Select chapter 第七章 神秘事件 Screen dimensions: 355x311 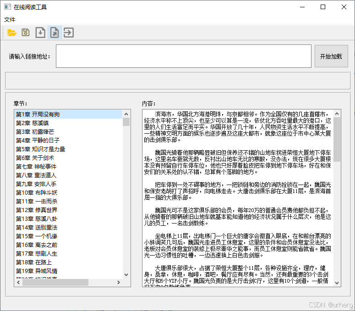[68, 167]
